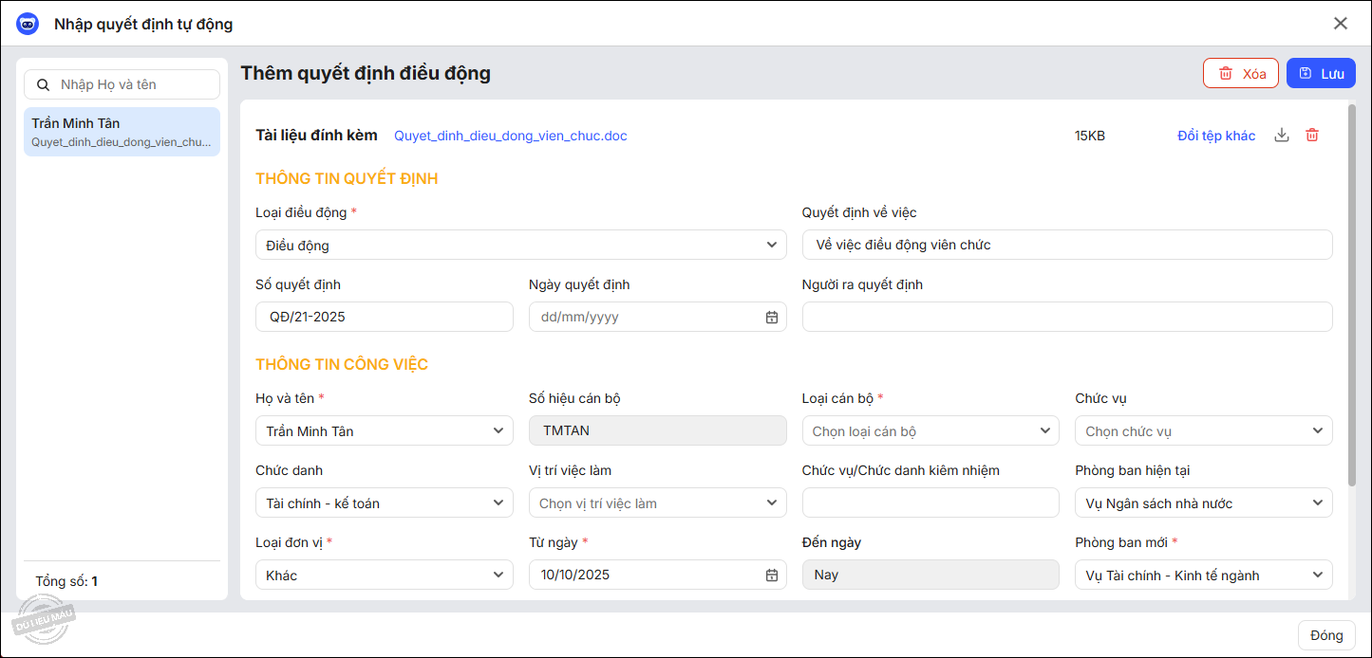The image size is (1372, 658).
Task: Open the Loại cán bộ dropdown
Action: [1043, 430]
